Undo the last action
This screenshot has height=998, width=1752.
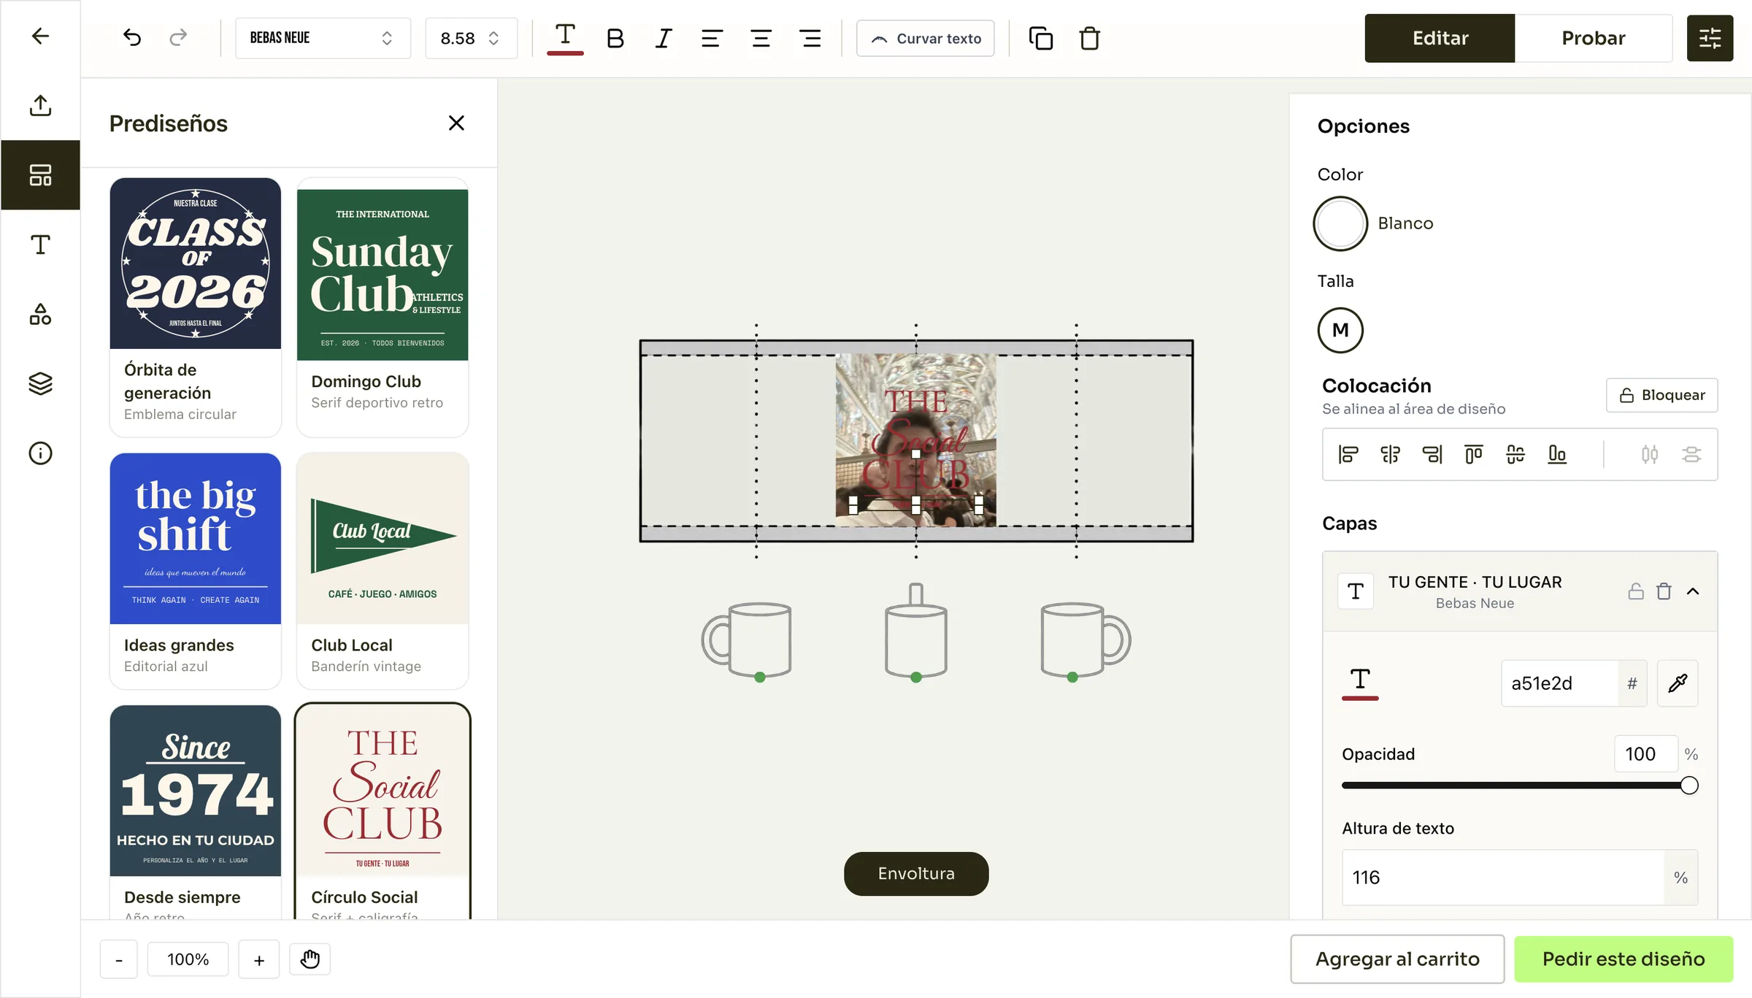pyautogui.click(x=132, y=38)
